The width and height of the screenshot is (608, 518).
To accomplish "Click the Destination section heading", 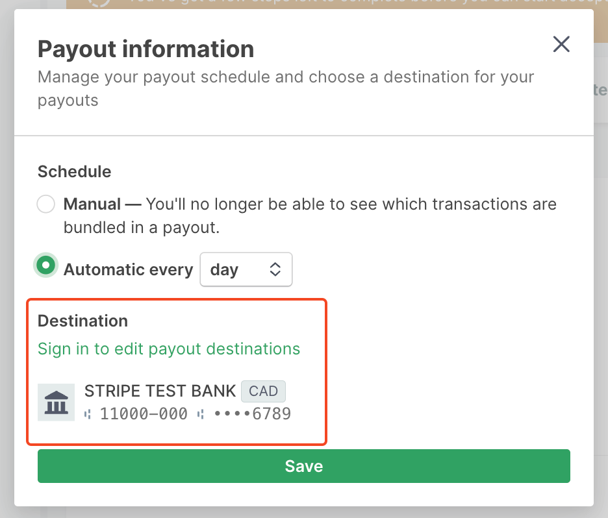I will 82,321.
